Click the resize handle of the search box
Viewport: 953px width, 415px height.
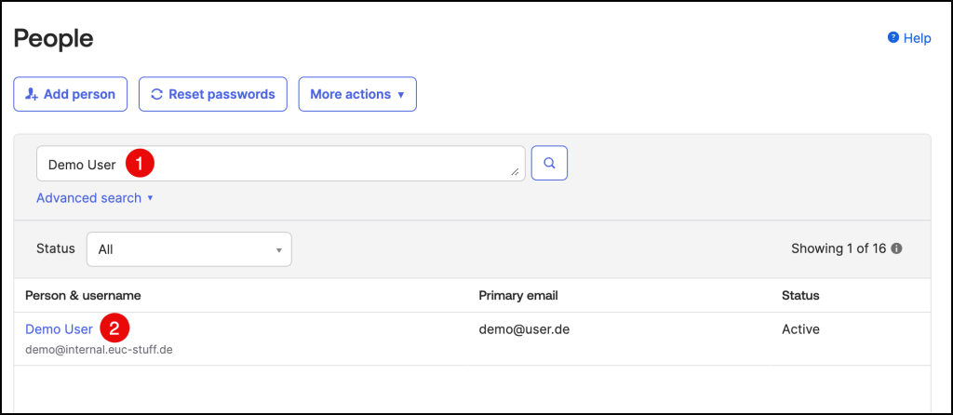515,172
